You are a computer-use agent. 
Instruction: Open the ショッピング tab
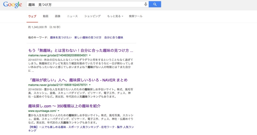(93, 16)
